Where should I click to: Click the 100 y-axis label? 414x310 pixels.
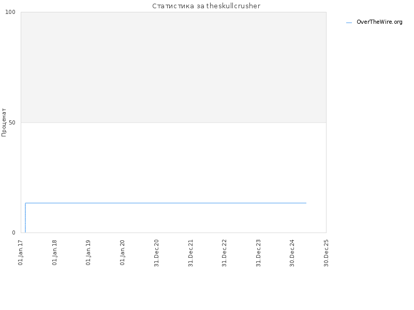coord(10,12)
